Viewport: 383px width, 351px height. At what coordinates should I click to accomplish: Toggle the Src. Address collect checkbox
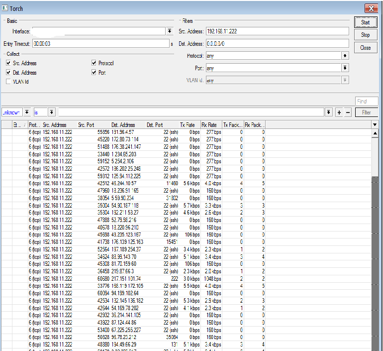pyautogui.click(x=8, y=63)
